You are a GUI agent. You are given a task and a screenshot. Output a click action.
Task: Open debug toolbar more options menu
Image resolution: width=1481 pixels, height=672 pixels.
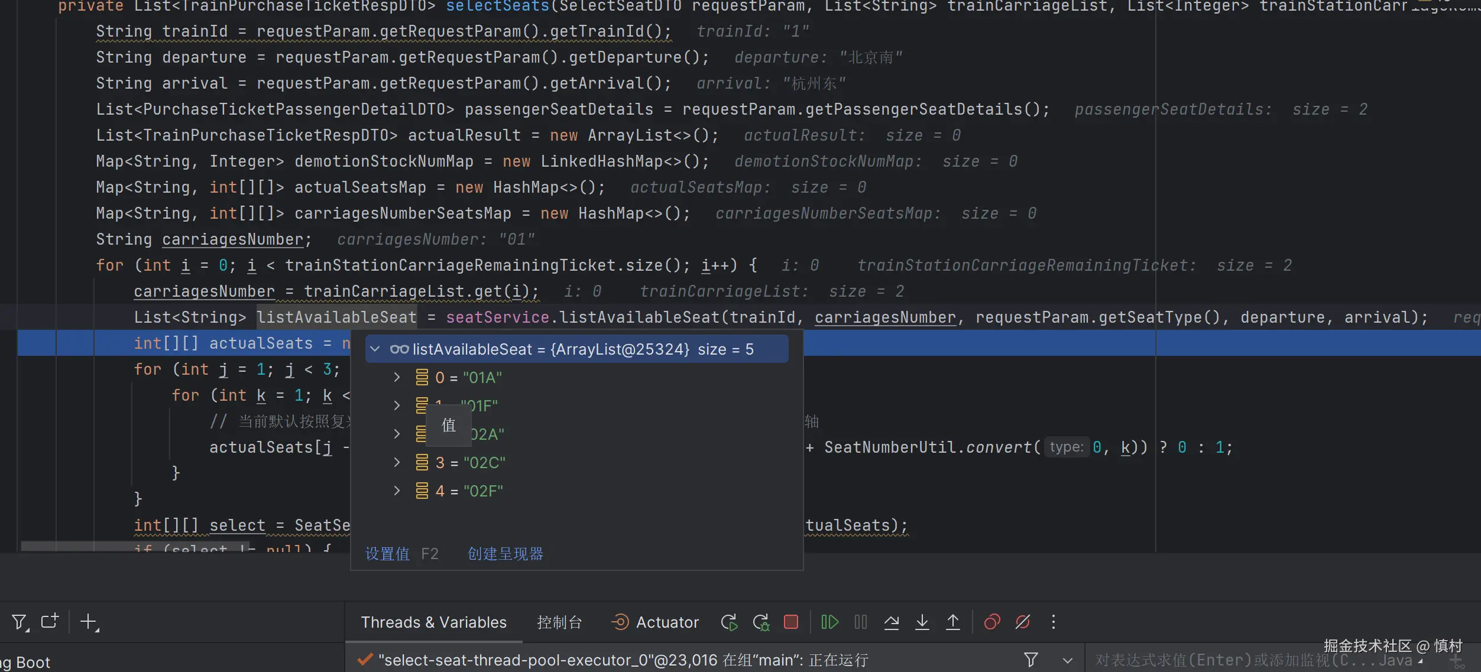1053,622
